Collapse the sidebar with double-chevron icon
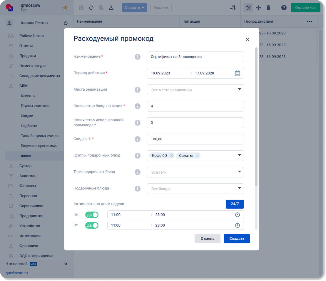 [66, 264]
